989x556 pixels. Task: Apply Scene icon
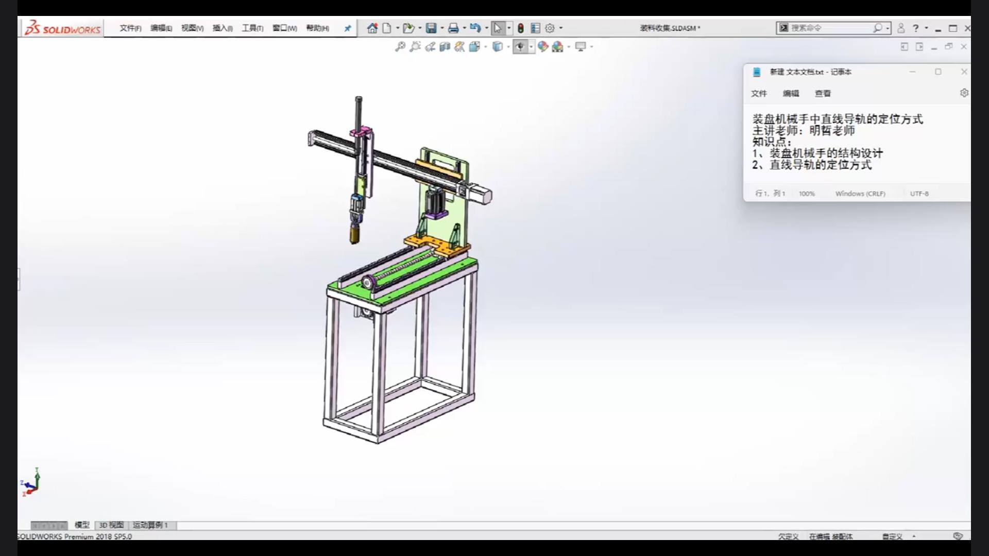(x=557, y=47)
